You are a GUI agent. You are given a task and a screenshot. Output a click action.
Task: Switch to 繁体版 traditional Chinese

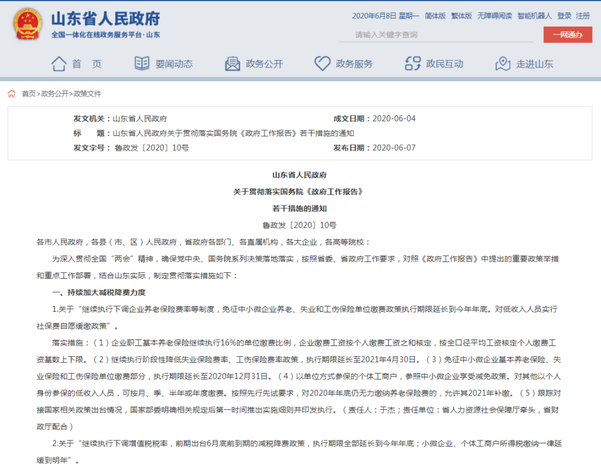click(461, 16)
